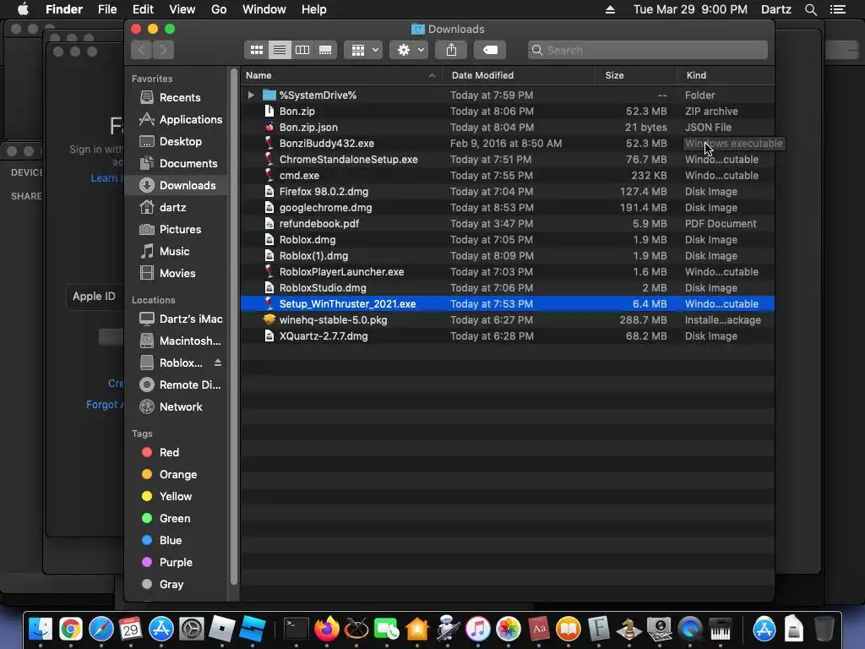Go back with the left chevron button
The width and height of the screenshot is (865, 649).
(x=142, y=50)
